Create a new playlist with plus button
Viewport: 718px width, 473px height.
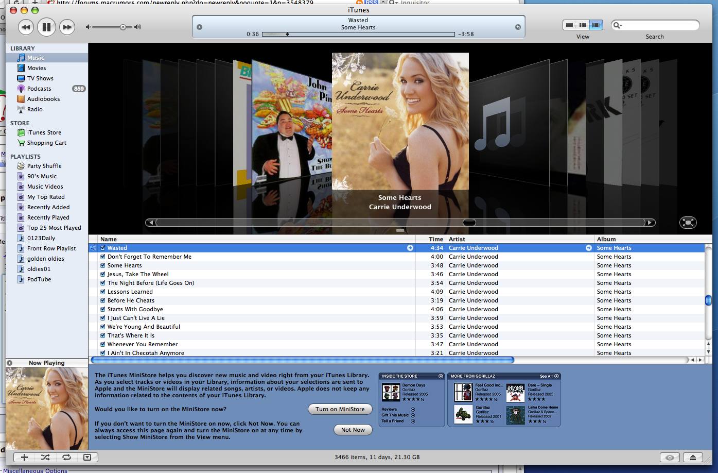click(24, 457)
